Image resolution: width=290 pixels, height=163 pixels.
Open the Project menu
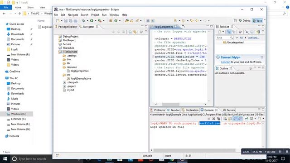coord(95,15)
